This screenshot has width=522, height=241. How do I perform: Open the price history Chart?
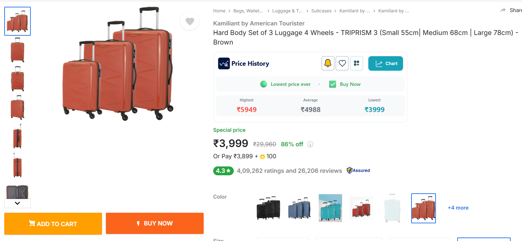pyautogui.click(x=385, y=64)
